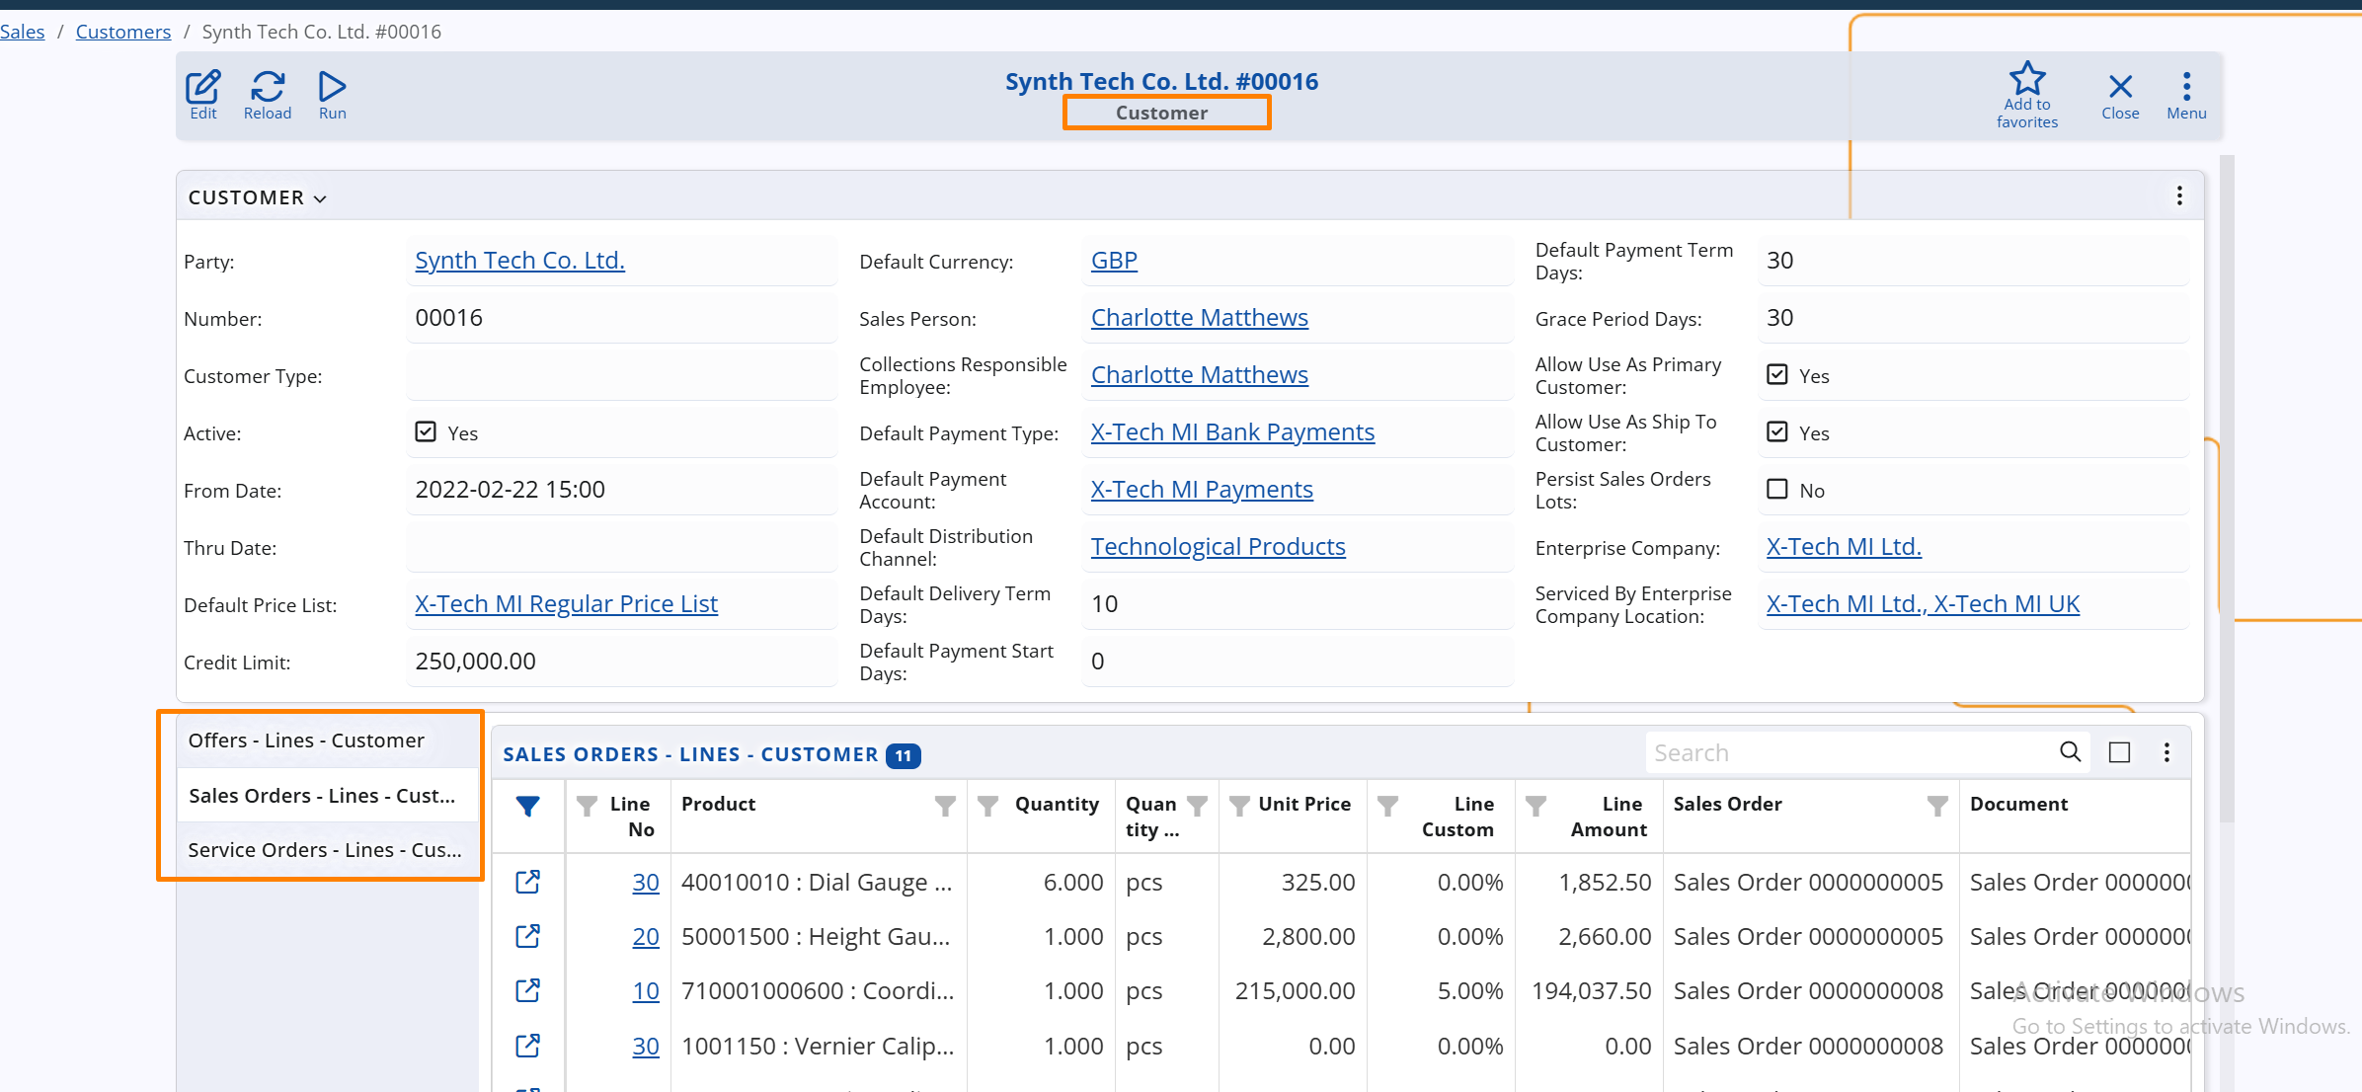Open row link icon for Height Gauge line
This screenshot has width=2362, height=1092.
[528, 936]
